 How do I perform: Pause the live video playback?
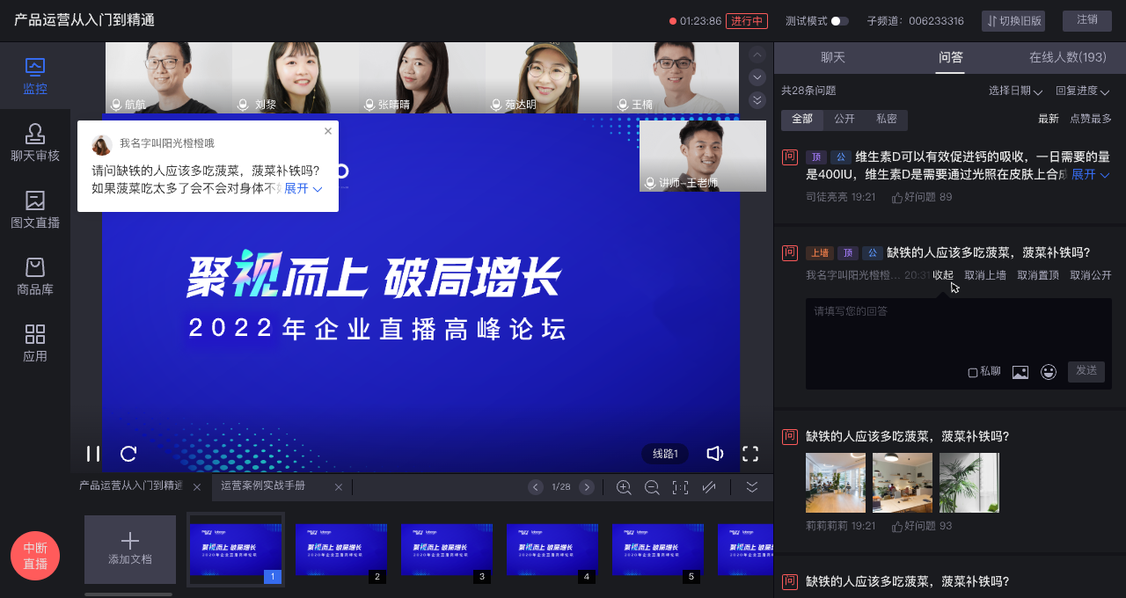click(92, 454)
